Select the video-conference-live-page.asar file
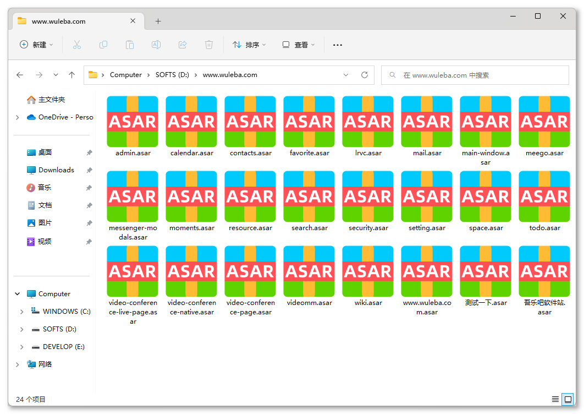The height and width of the screenshot is (414, 584). (133, 286)
